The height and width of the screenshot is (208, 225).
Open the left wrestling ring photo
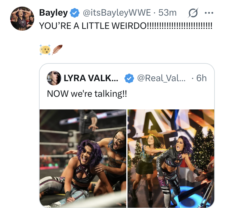click(x=83, y=158)
